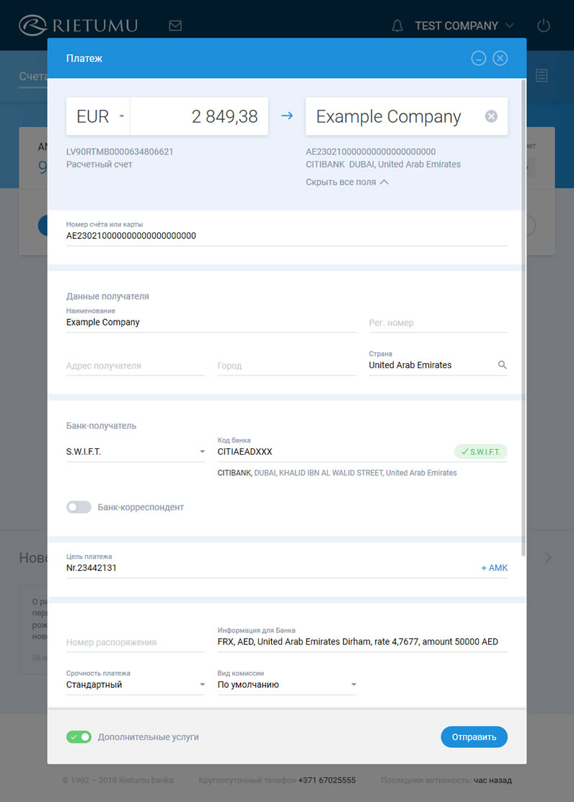Click the notifications bell icon
Screen dimensions: 574x802
point(397,26)
